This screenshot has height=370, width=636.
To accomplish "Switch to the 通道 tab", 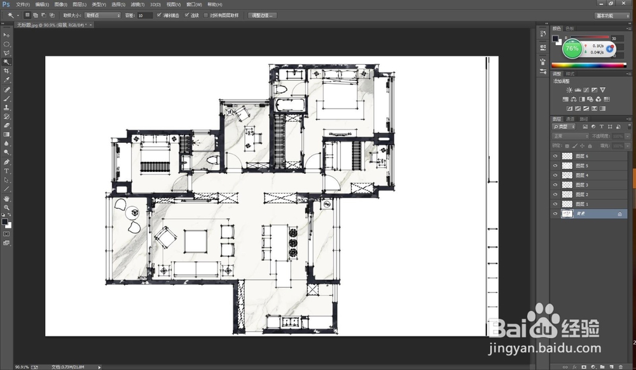I will pyautogui.click(x=570, y=119).
